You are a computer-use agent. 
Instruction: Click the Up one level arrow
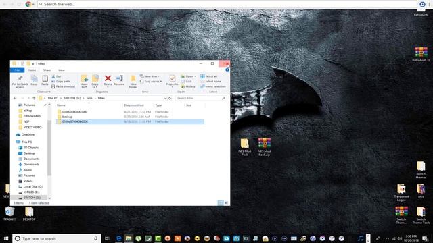(x=34, y=98)
